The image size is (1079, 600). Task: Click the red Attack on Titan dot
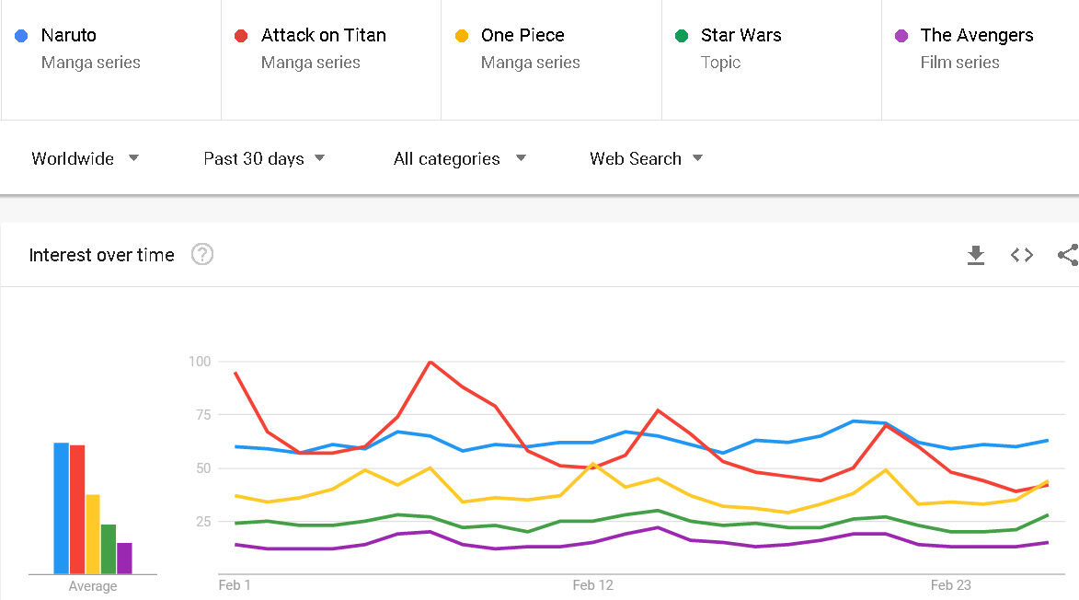coord(241,36)
